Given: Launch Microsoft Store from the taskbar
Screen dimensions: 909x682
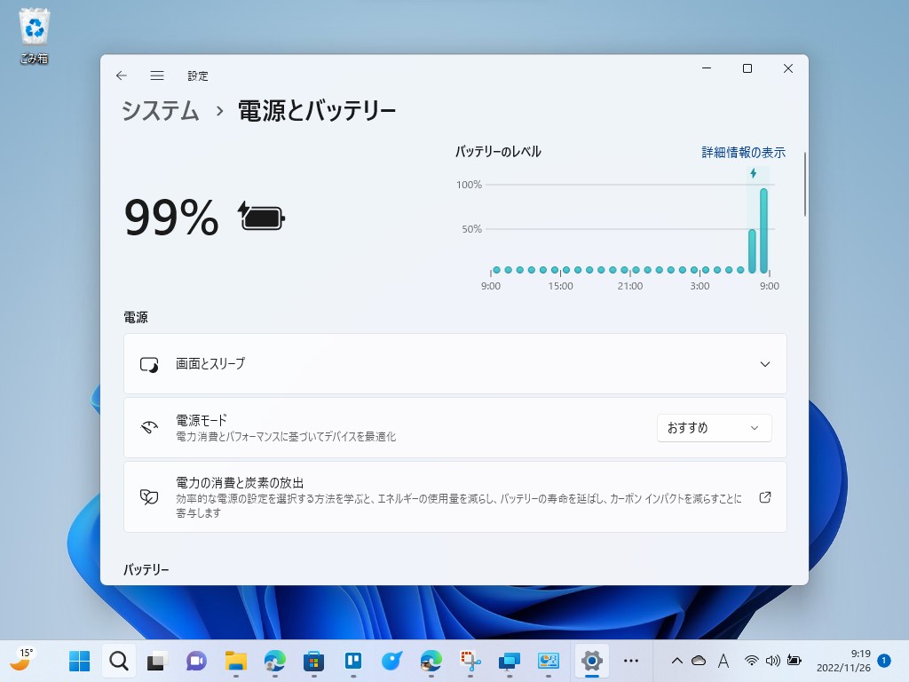Looking at the screenshot, I should [312, 661].
